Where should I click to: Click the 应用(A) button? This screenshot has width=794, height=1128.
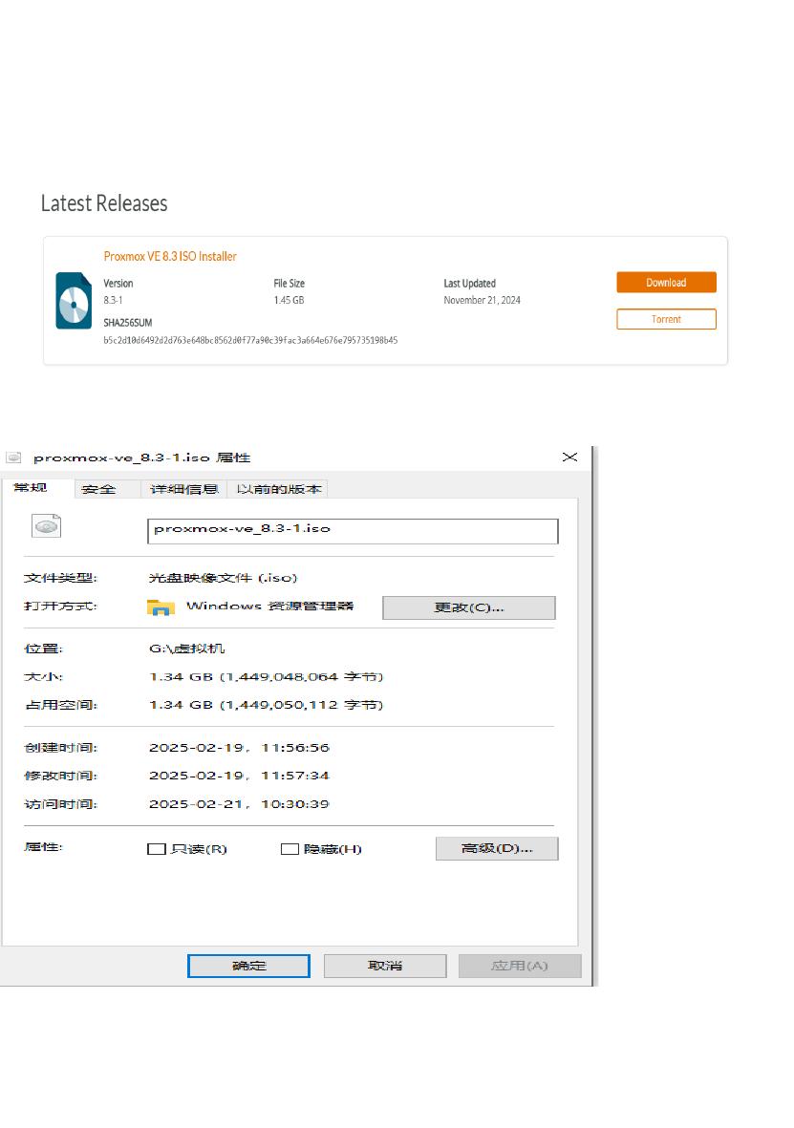(520, 966)
